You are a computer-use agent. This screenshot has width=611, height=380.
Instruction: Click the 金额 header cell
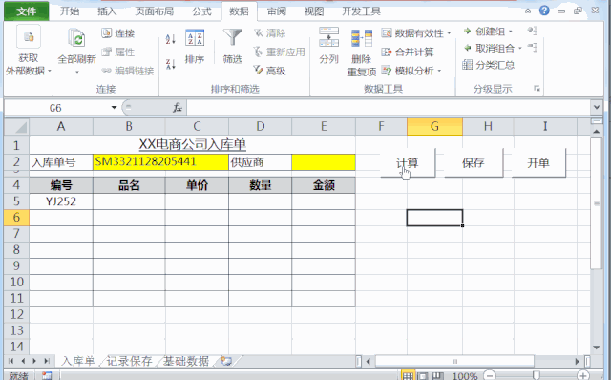click(324, 185)
